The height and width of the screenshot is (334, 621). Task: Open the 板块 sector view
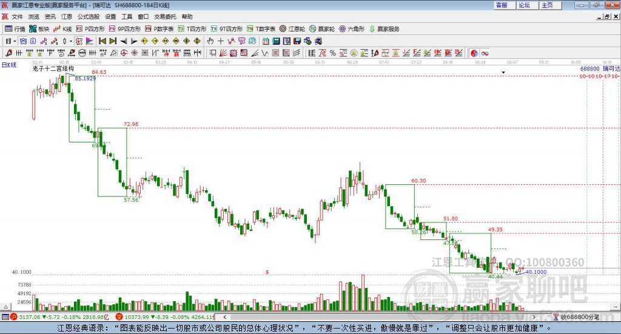[39, 29]
